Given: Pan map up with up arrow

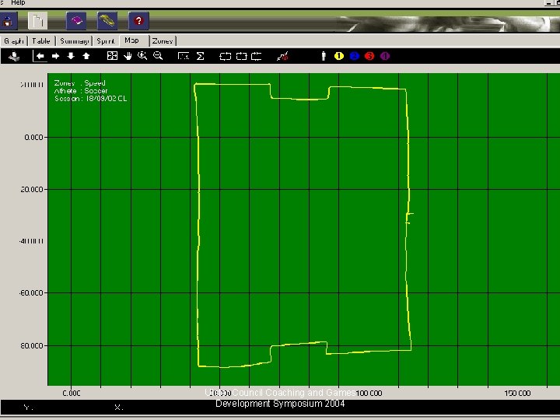Looking at the screenshot, I should pyautogui.click(x=86, y=56).
